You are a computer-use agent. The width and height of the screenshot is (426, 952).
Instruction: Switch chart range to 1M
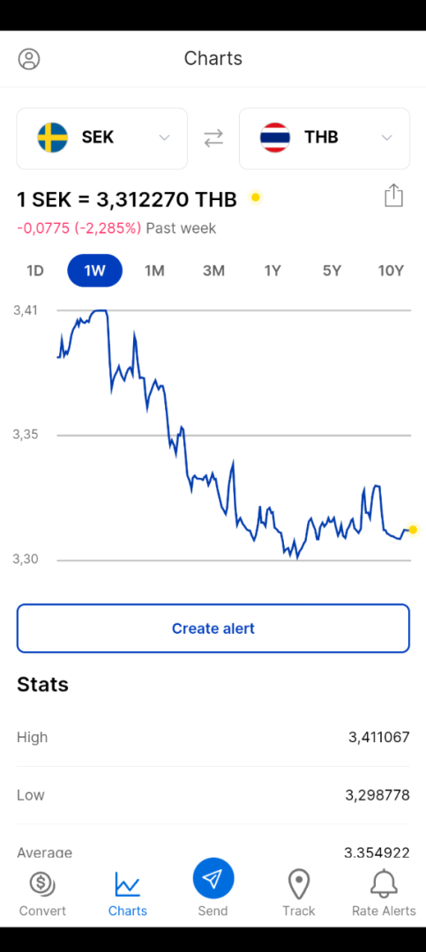pos(154,271)
